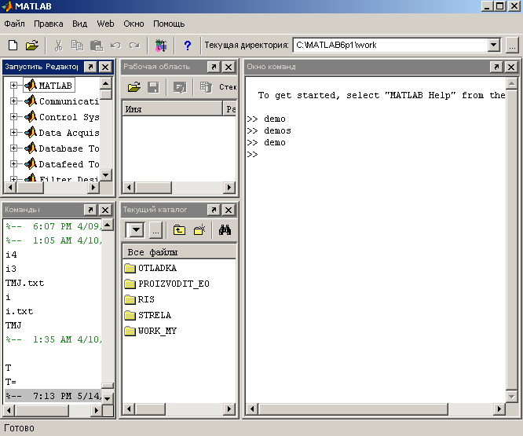The height and width of the screenshot is (436, 523).
Task: Close the Рабочая область panel
Action: (x=229, y=67)
